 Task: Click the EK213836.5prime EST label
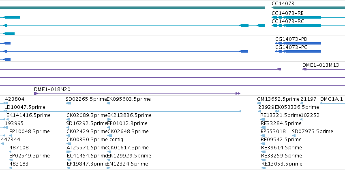(129, 115)
